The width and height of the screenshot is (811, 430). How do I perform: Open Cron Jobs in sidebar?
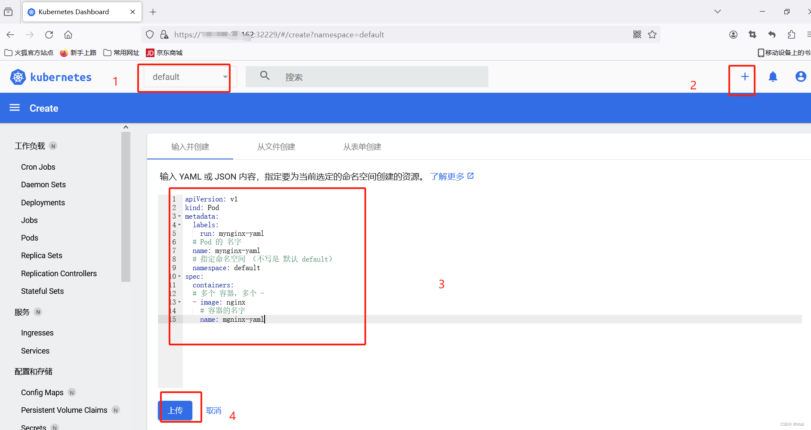(38, 167)
